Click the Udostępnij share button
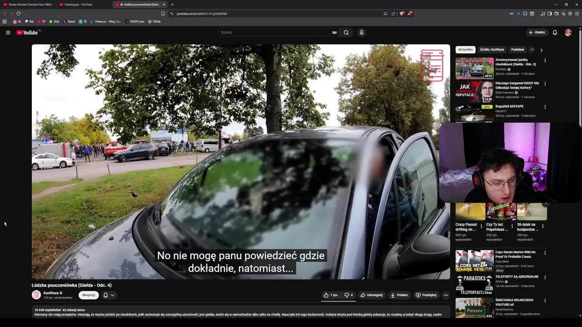582x327 pixels. point(371,295)
